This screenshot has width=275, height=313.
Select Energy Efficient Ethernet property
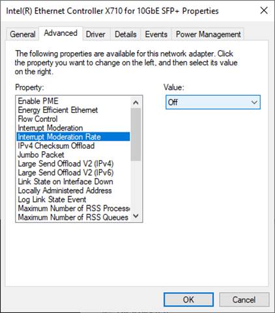(x=74, y=110)
